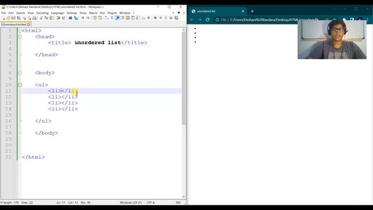The height and width of the screenshot is (210, 373).
Task: Open the Settings menu
Action: [x=72, y=13]
